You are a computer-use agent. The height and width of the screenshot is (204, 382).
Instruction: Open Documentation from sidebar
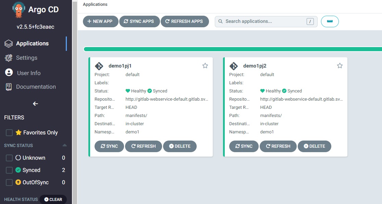click(x=36, y=87)
